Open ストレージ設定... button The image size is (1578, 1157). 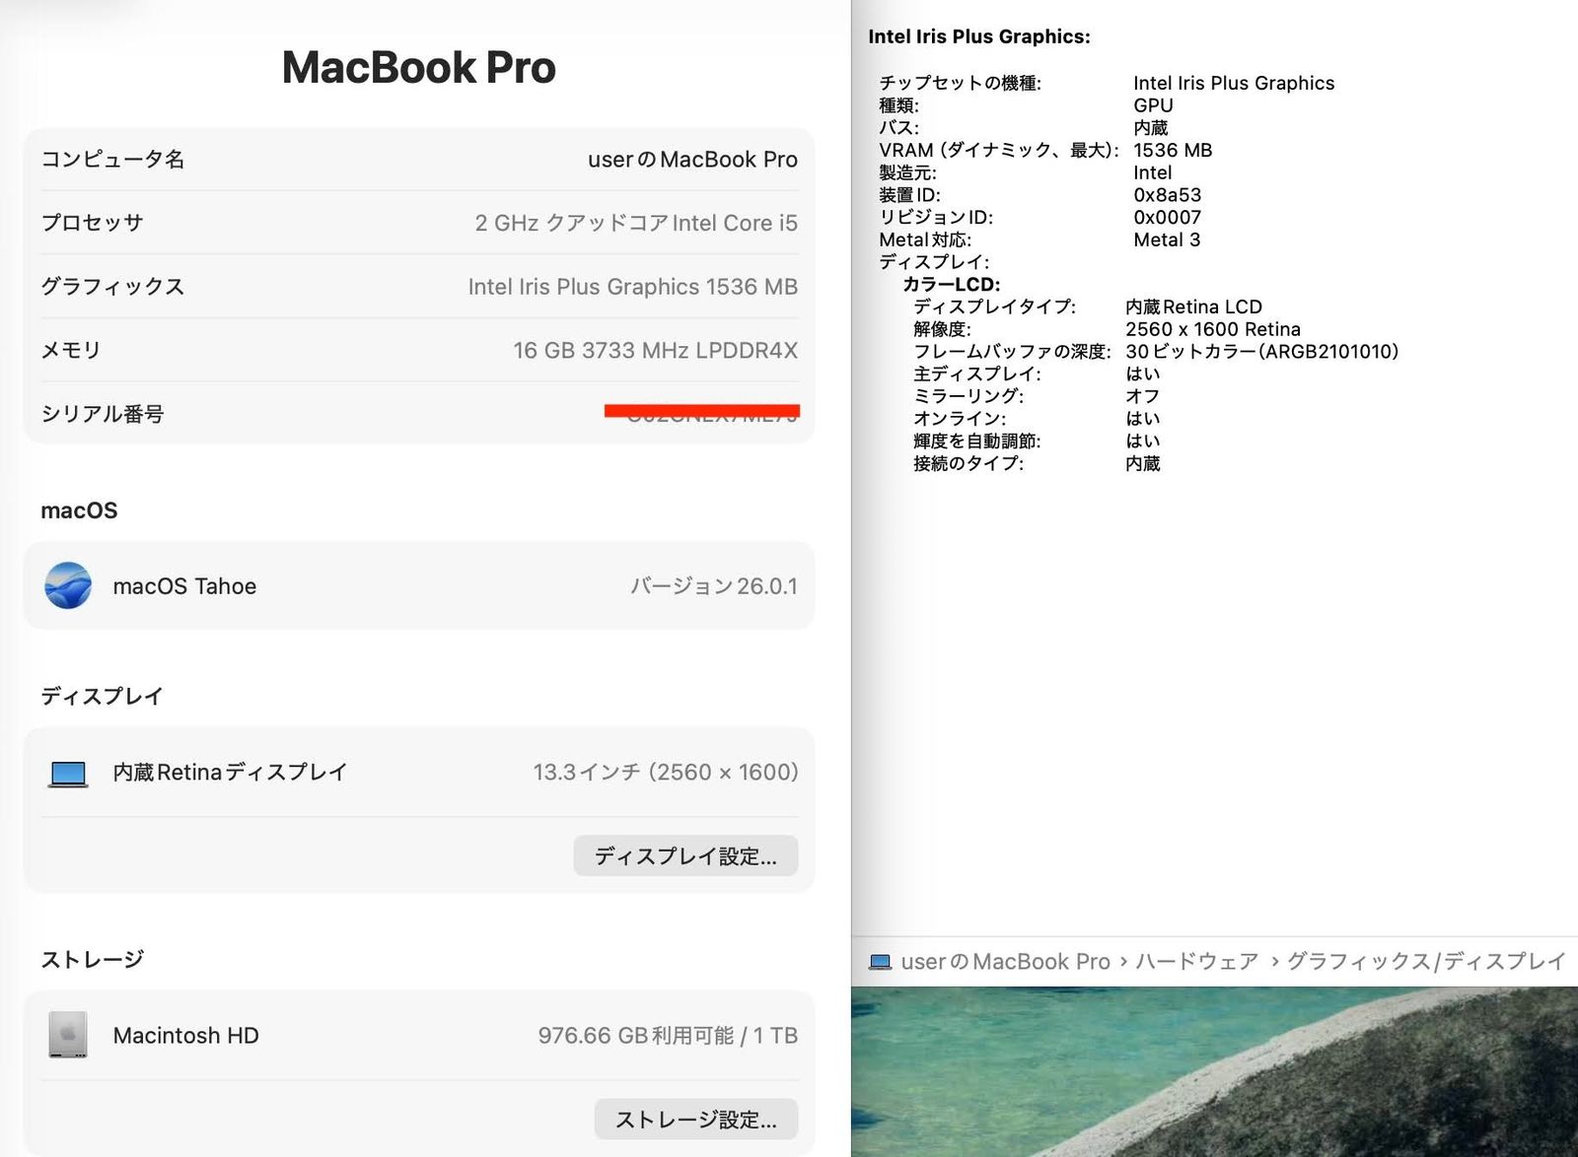695,1120
